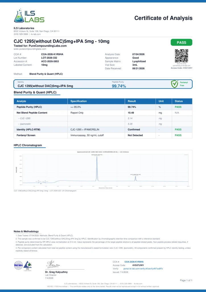Click the Lot Number LOT-2026-332 value

pos(49,58)
